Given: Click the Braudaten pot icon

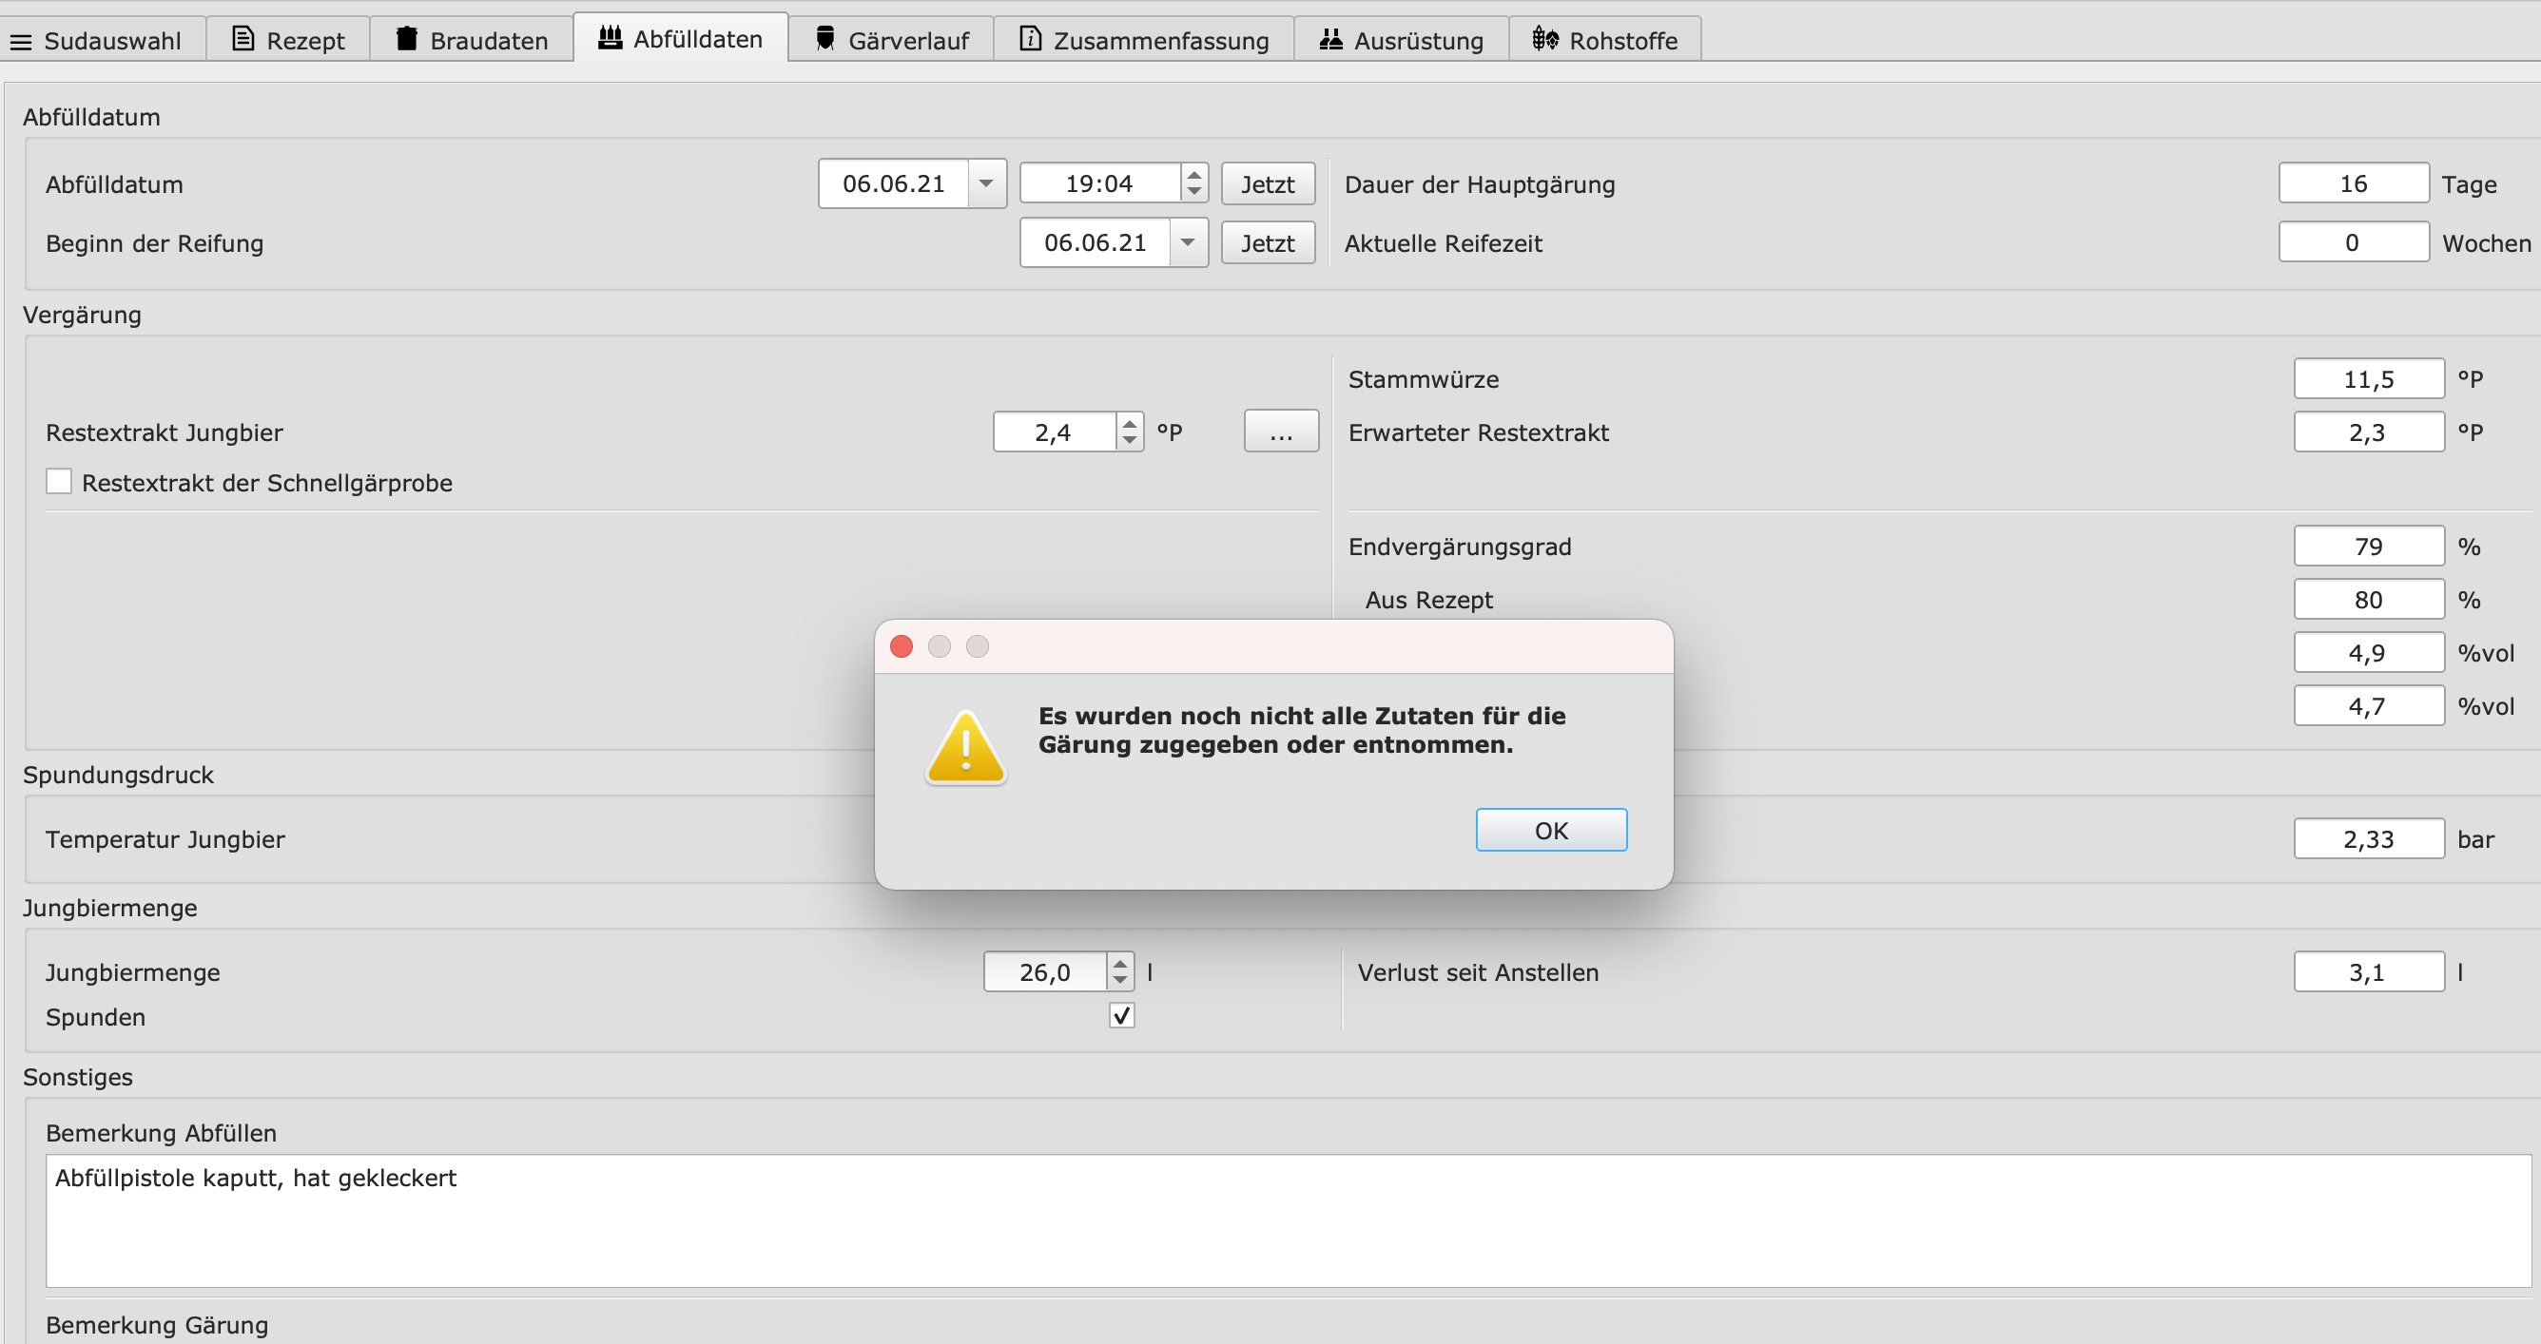Looking at the screenshot, I should (x=406, y=39).
